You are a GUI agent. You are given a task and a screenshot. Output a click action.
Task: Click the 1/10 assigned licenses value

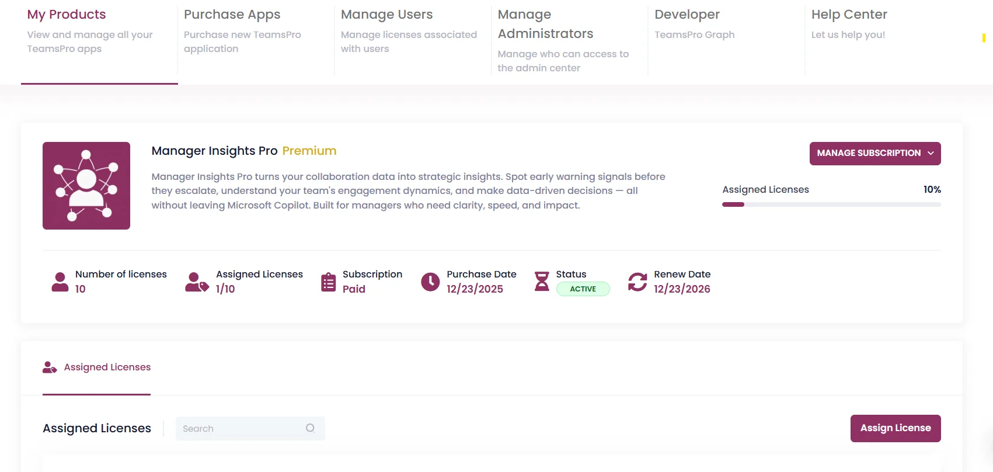225,289
